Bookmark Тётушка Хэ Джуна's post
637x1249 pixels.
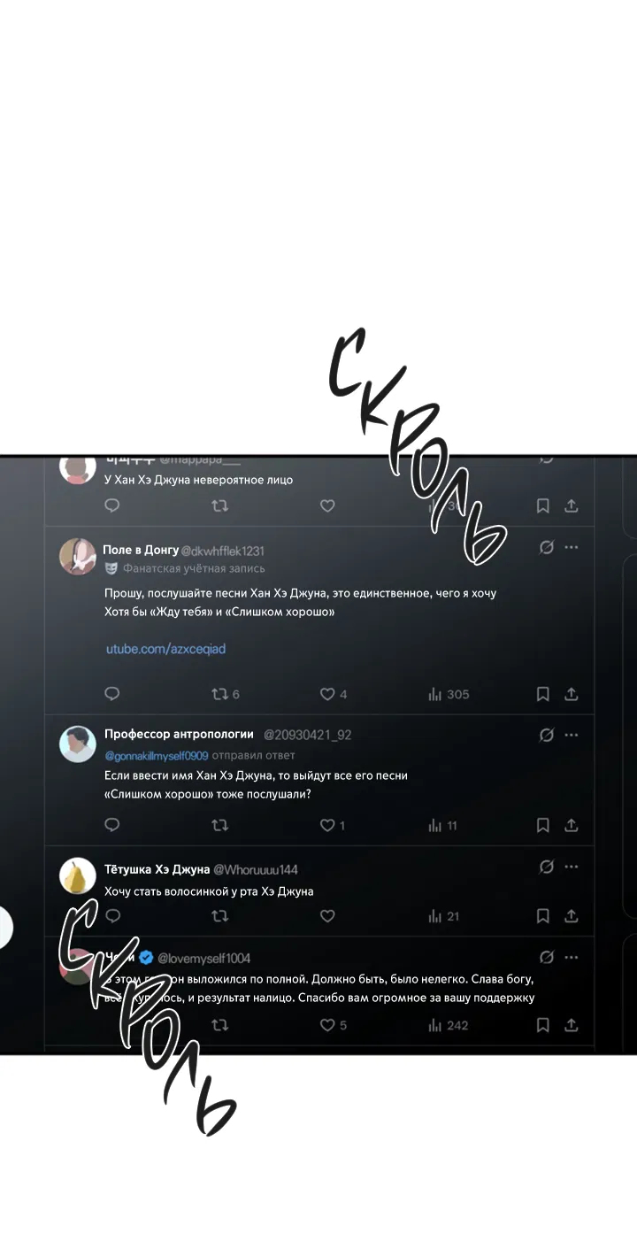[543, 916]
